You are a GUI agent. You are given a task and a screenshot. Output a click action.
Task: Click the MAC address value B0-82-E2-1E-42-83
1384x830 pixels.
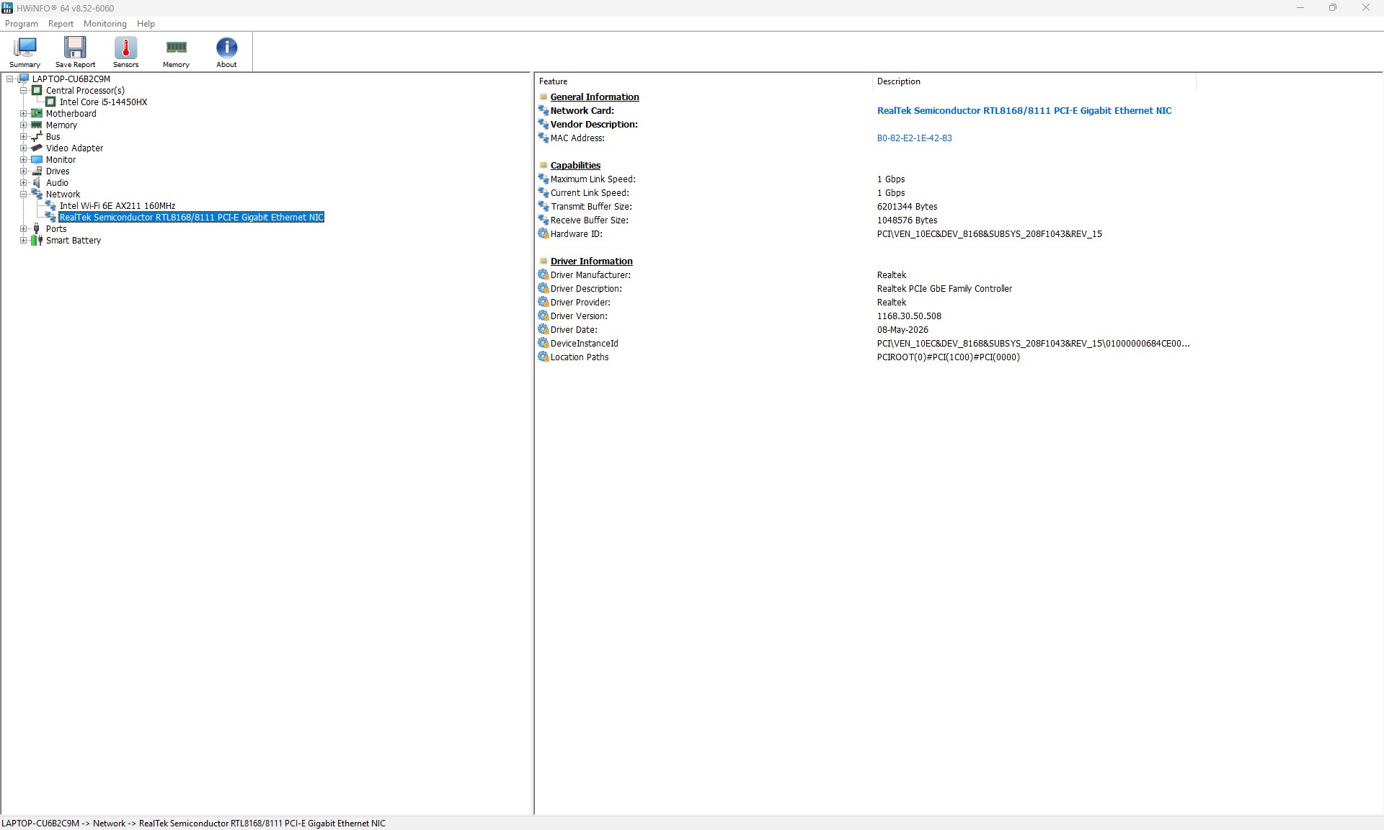click(914, 138)
